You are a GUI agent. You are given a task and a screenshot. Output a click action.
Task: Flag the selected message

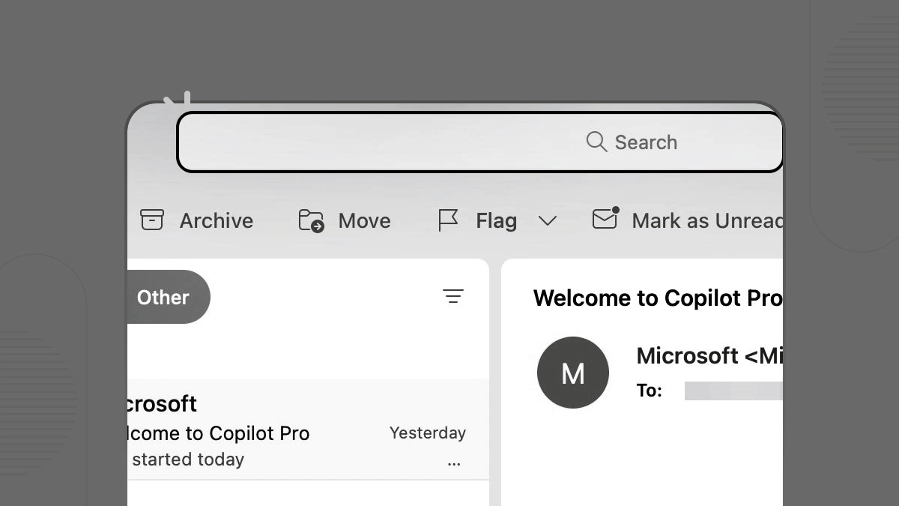(477, 220)
